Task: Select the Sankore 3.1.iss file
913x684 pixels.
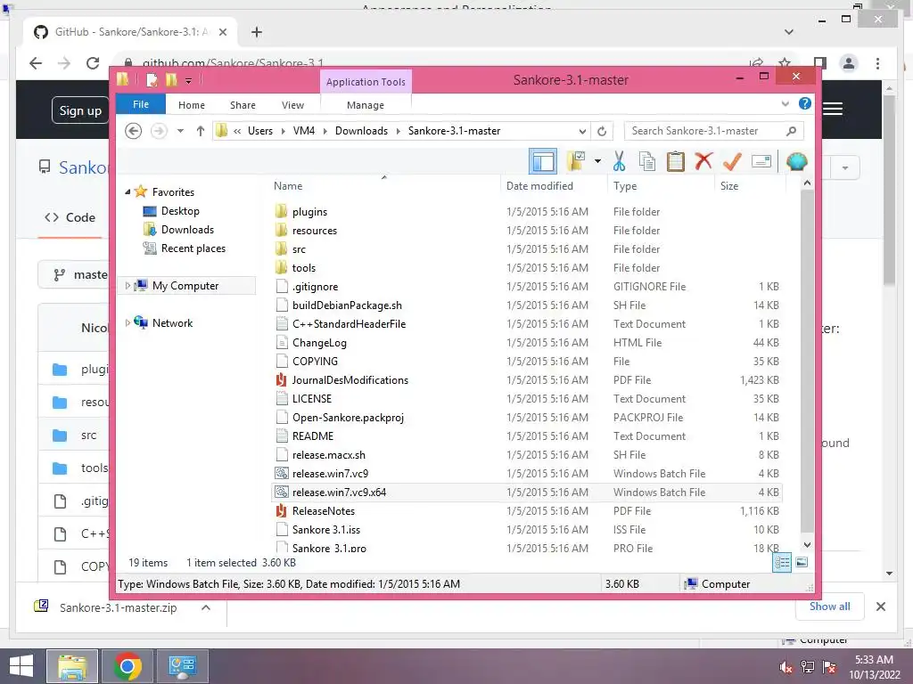Action: (x=326, y=529)
